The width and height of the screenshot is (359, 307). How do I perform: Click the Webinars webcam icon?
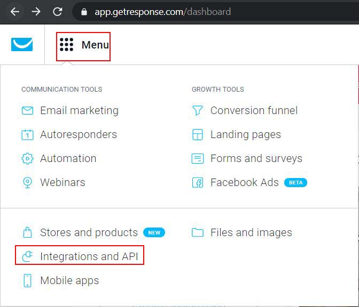point(27,182)
